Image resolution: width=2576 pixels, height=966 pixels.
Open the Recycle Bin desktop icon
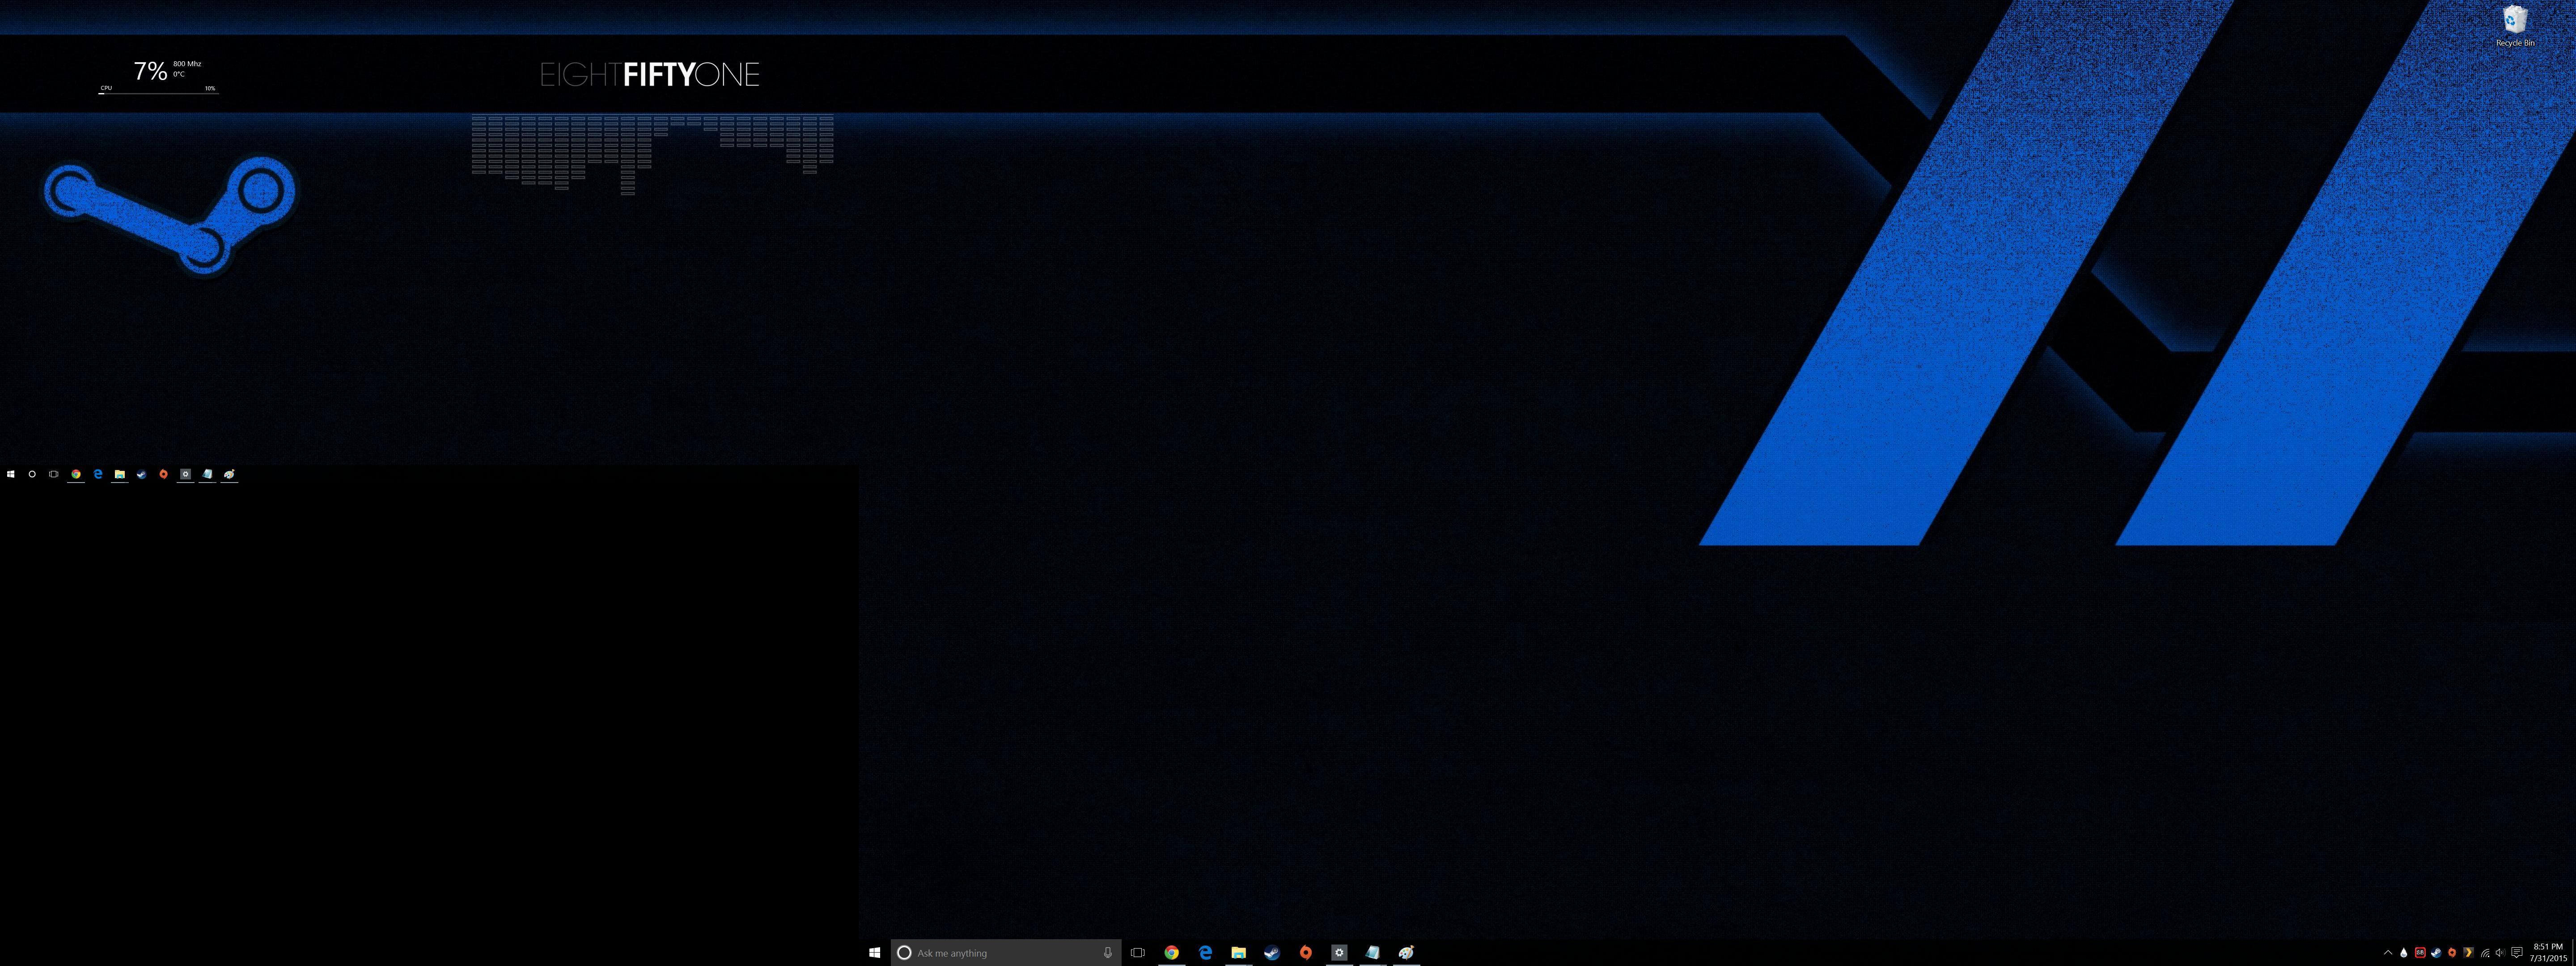(x=2515, y=26)
